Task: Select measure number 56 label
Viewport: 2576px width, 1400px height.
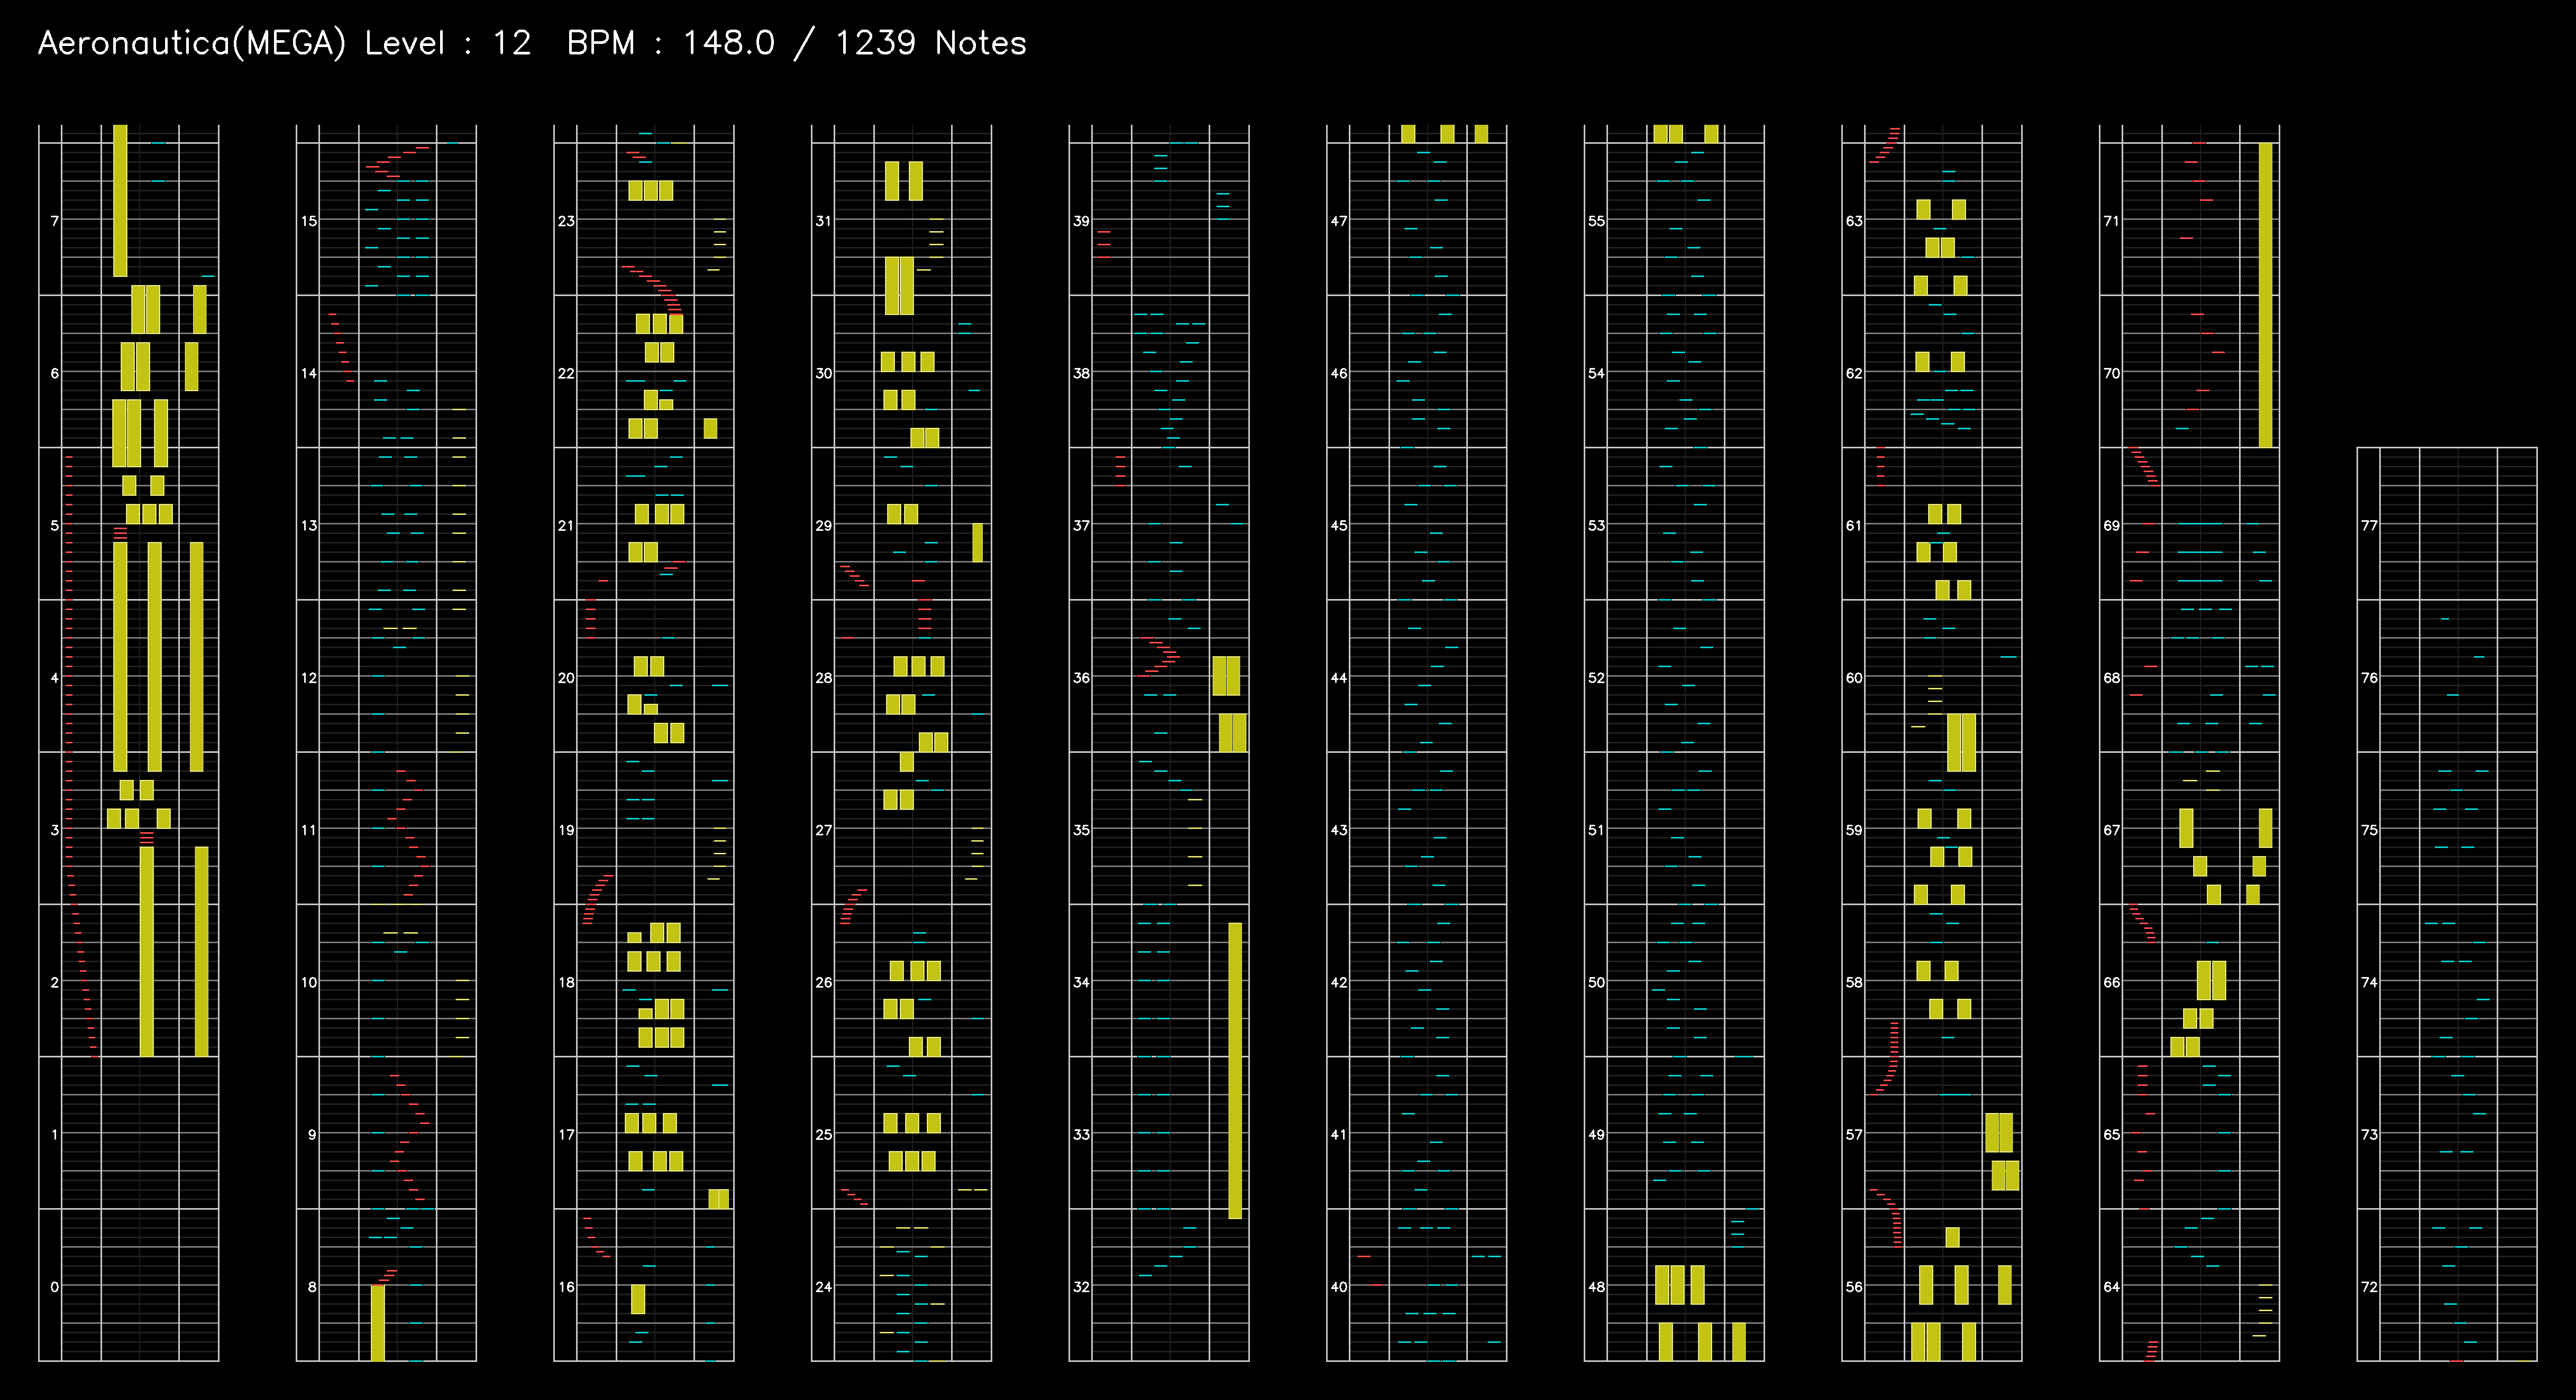Action: coord(1854,1287)
